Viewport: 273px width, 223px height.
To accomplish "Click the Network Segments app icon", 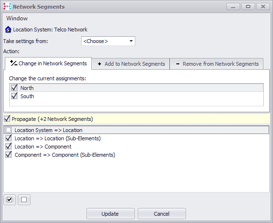I will pyautogui.click(x=7, y=6).
